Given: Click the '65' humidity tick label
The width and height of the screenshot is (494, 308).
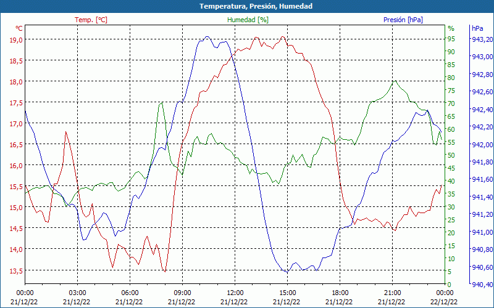Looking at the screenshot, I should (x=451, y=116).
